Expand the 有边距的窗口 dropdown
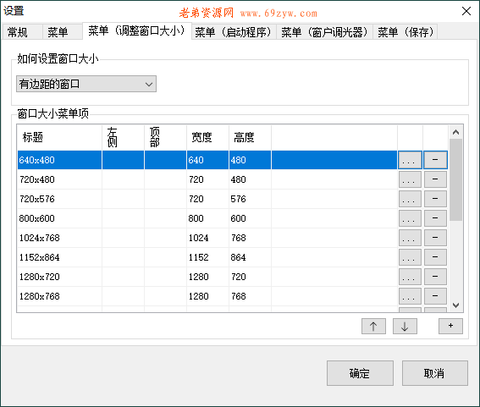This screenshot has width=480, height=407. (86, 84)
